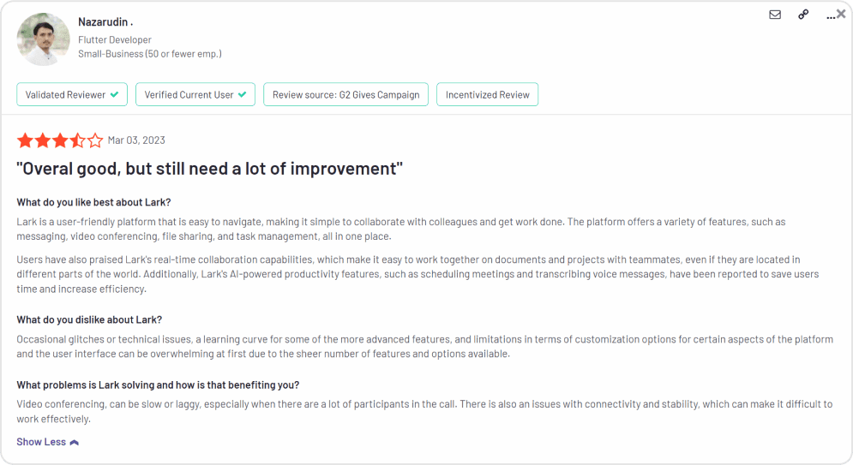853x465 pixels.
Task: Click the review title headline
Action: [x=210, y=169]
